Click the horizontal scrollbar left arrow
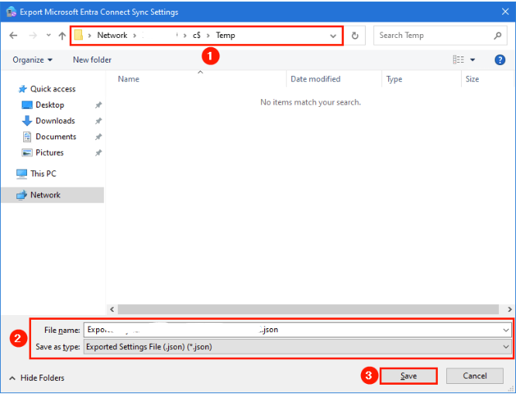Image resolution: width=516 pixels, height=394 pixels. click(112, 309)
